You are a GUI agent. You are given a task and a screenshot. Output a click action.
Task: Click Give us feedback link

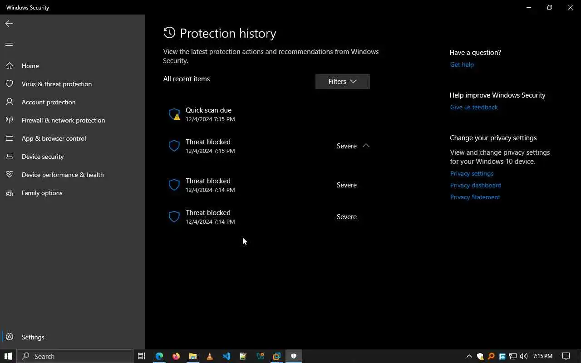[474, 107]
